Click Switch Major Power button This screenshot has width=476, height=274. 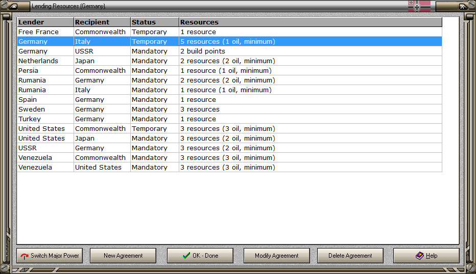50,256
